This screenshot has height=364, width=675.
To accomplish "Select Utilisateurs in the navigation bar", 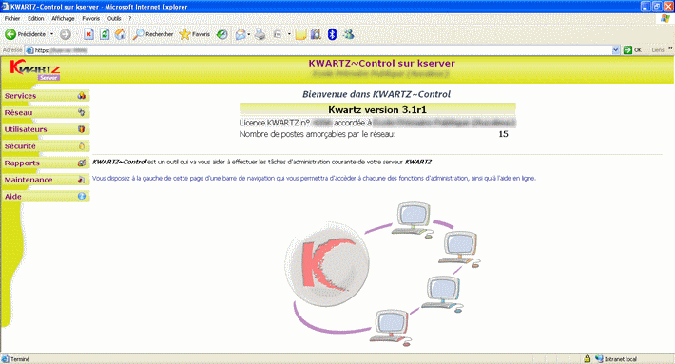I will point(46,129).
